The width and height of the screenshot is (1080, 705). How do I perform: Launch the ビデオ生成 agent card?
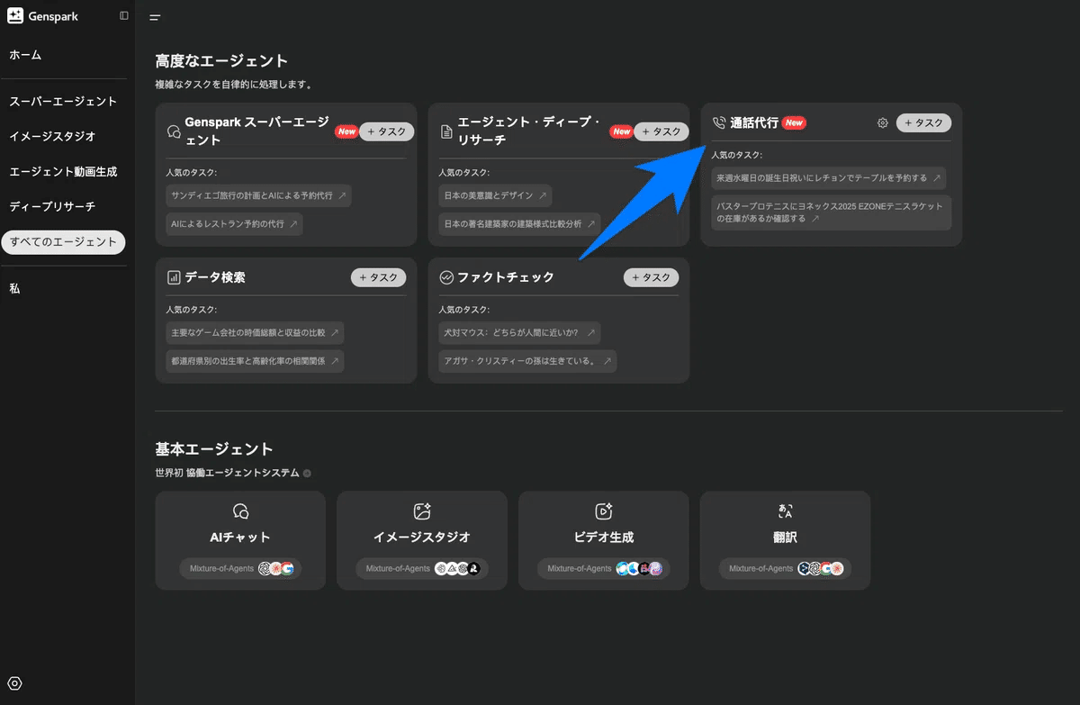(x=603, y=540)
